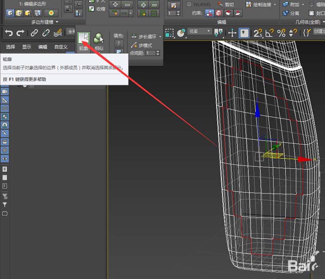
Task: Open the 自定义 menu in scene explorer
Action: click(x=61, y=47)
